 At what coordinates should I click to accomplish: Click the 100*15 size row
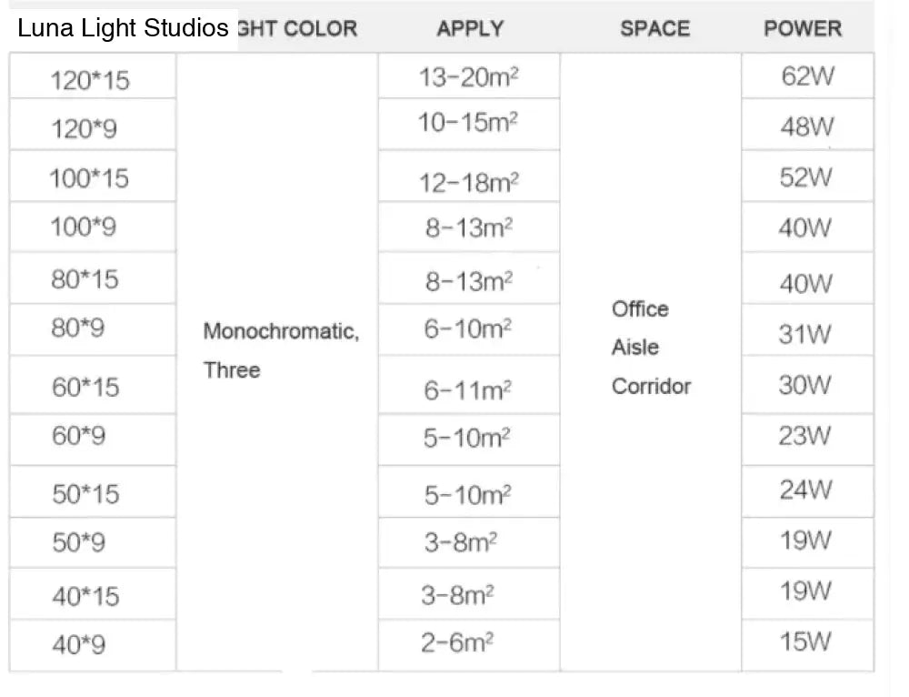pyautogui.click(x=93, y=177)
